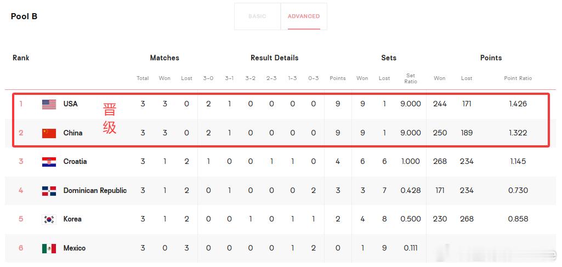
Task: Select the Korea team name
Action: 72,219
